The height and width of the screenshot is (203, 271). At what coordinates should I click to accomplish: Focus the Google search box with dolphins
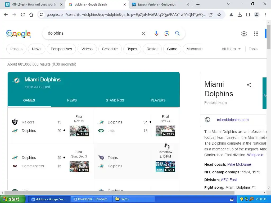point(93,33)
